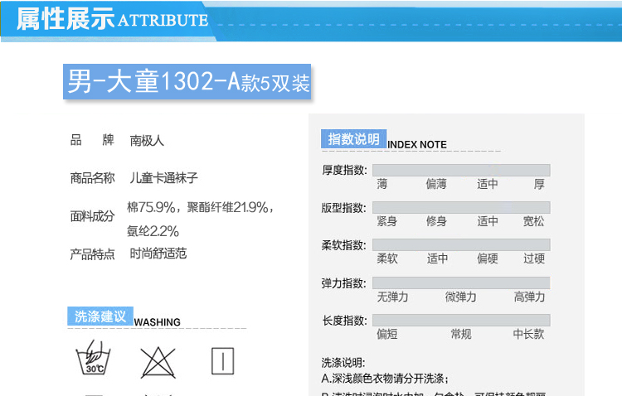Click the 偏薄 thickness scale label
The height and width of the screenshot is (396, 622).
436,184
